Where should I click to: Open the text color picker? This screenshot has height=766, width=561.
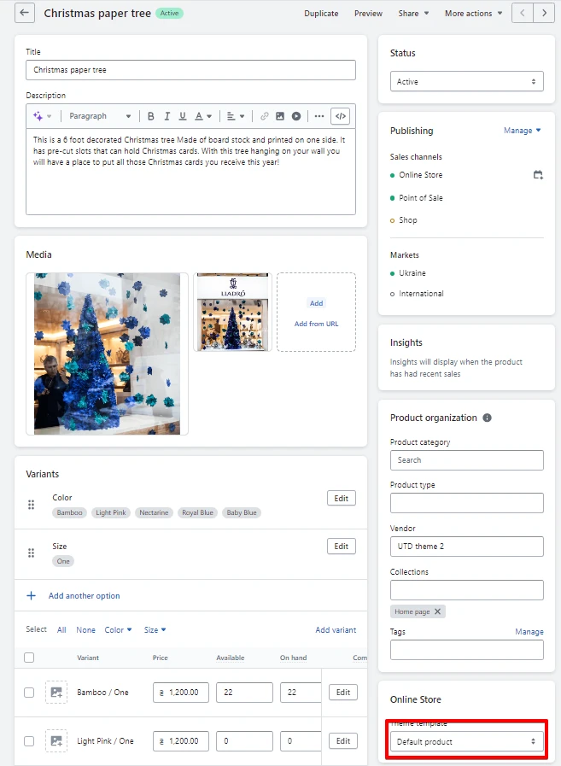[203, 116]
